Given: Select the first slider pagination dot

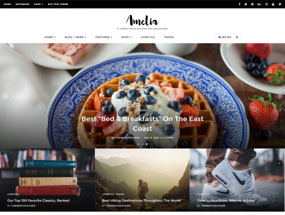Looking at the screenshot, I should click(x=138, y=144).
